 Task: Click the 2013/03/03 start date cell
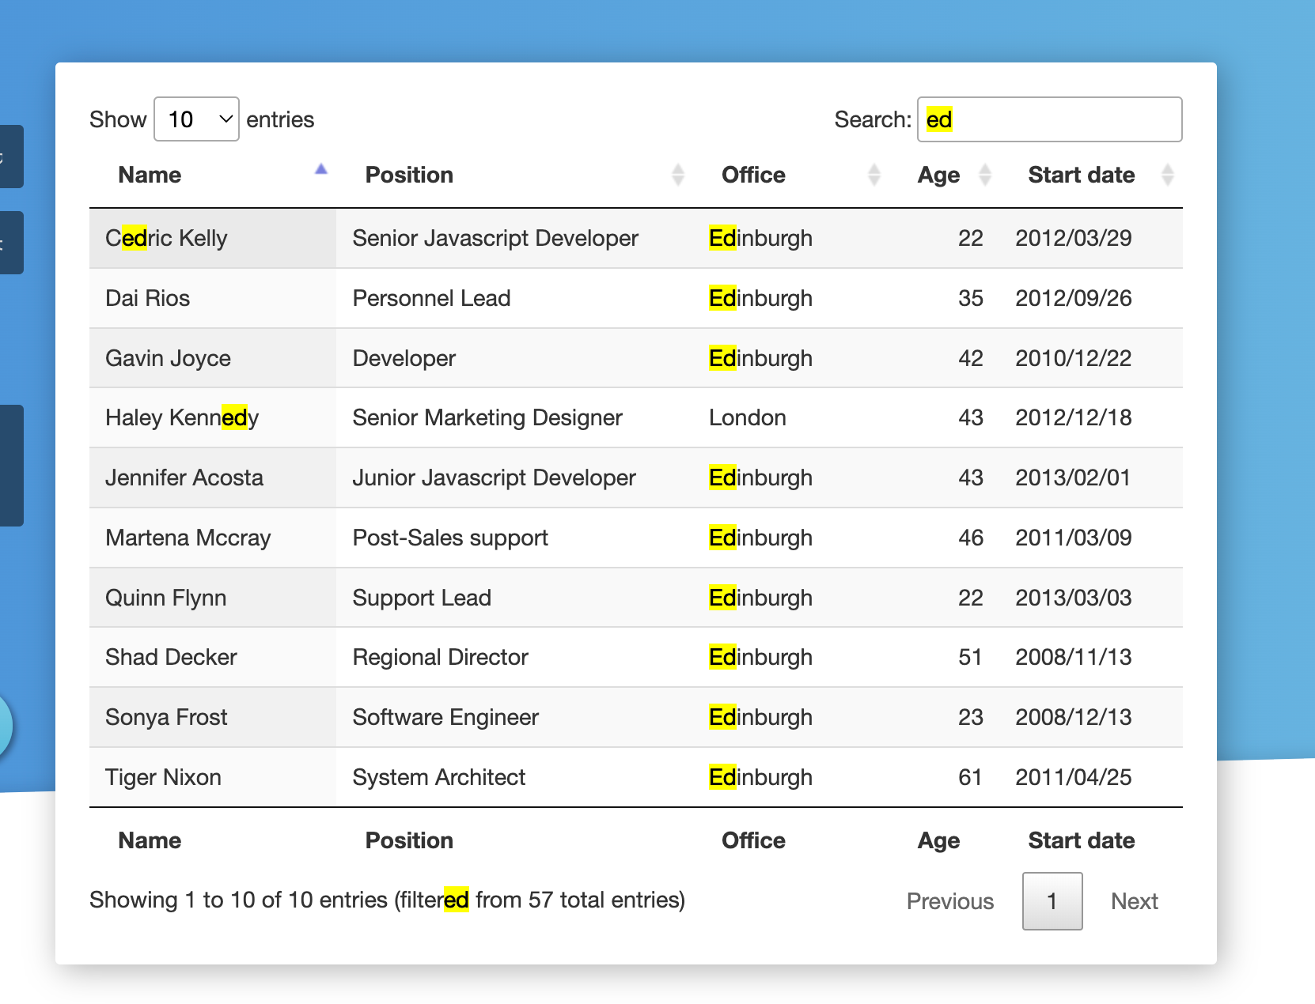click(1091, 598)
